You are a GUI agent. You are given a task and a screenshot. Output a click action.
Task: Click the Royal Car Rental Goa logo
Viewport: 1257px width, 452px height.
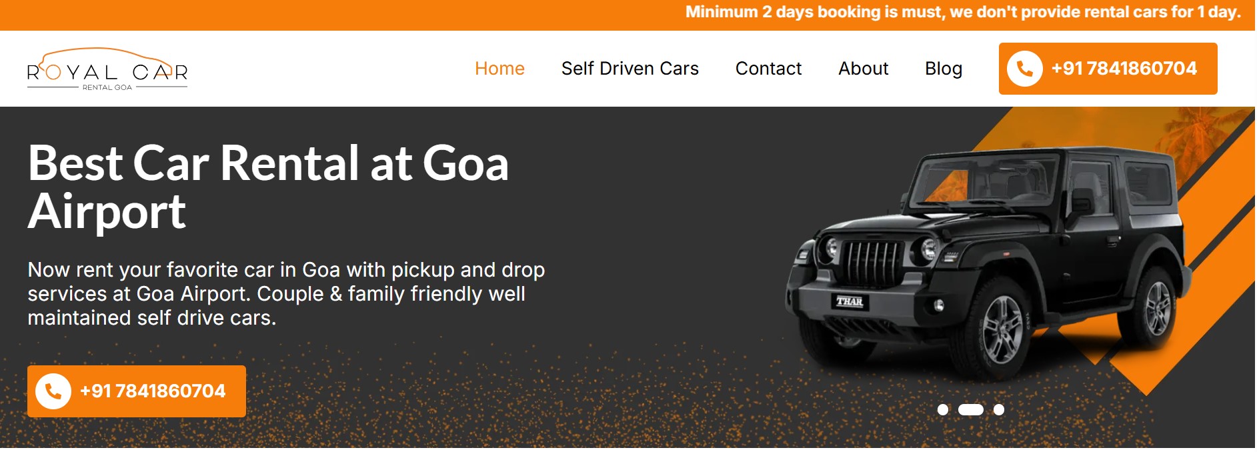coord(107,69)
